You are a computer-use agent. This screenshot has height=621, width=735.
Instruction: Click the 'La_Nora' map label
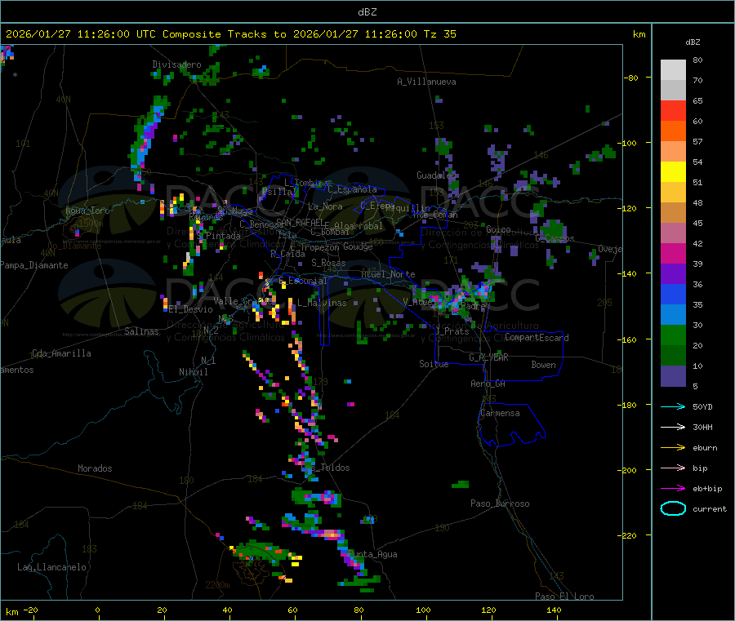[325, 206]
